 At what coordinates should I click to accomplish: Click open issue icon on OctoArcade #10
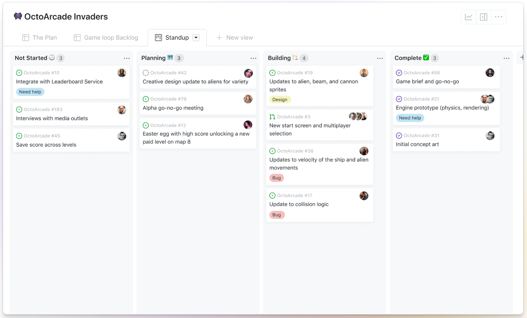pos(19,73)
